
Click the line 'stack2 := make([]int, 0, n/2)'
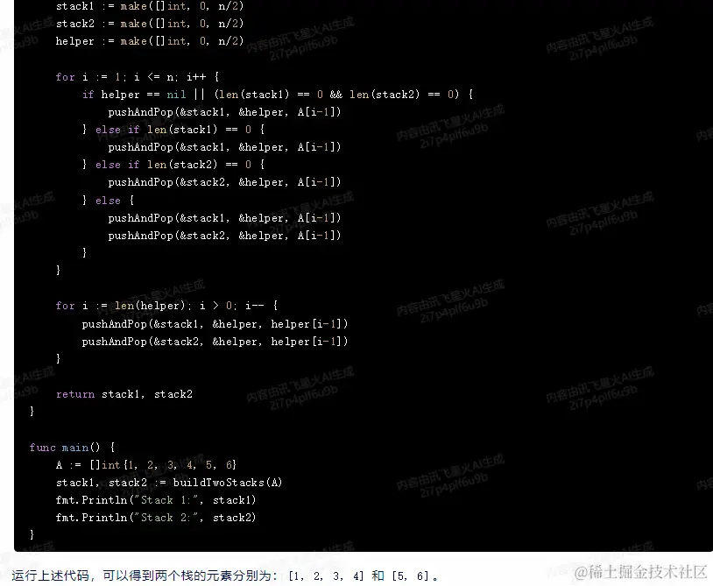[150, 24]
